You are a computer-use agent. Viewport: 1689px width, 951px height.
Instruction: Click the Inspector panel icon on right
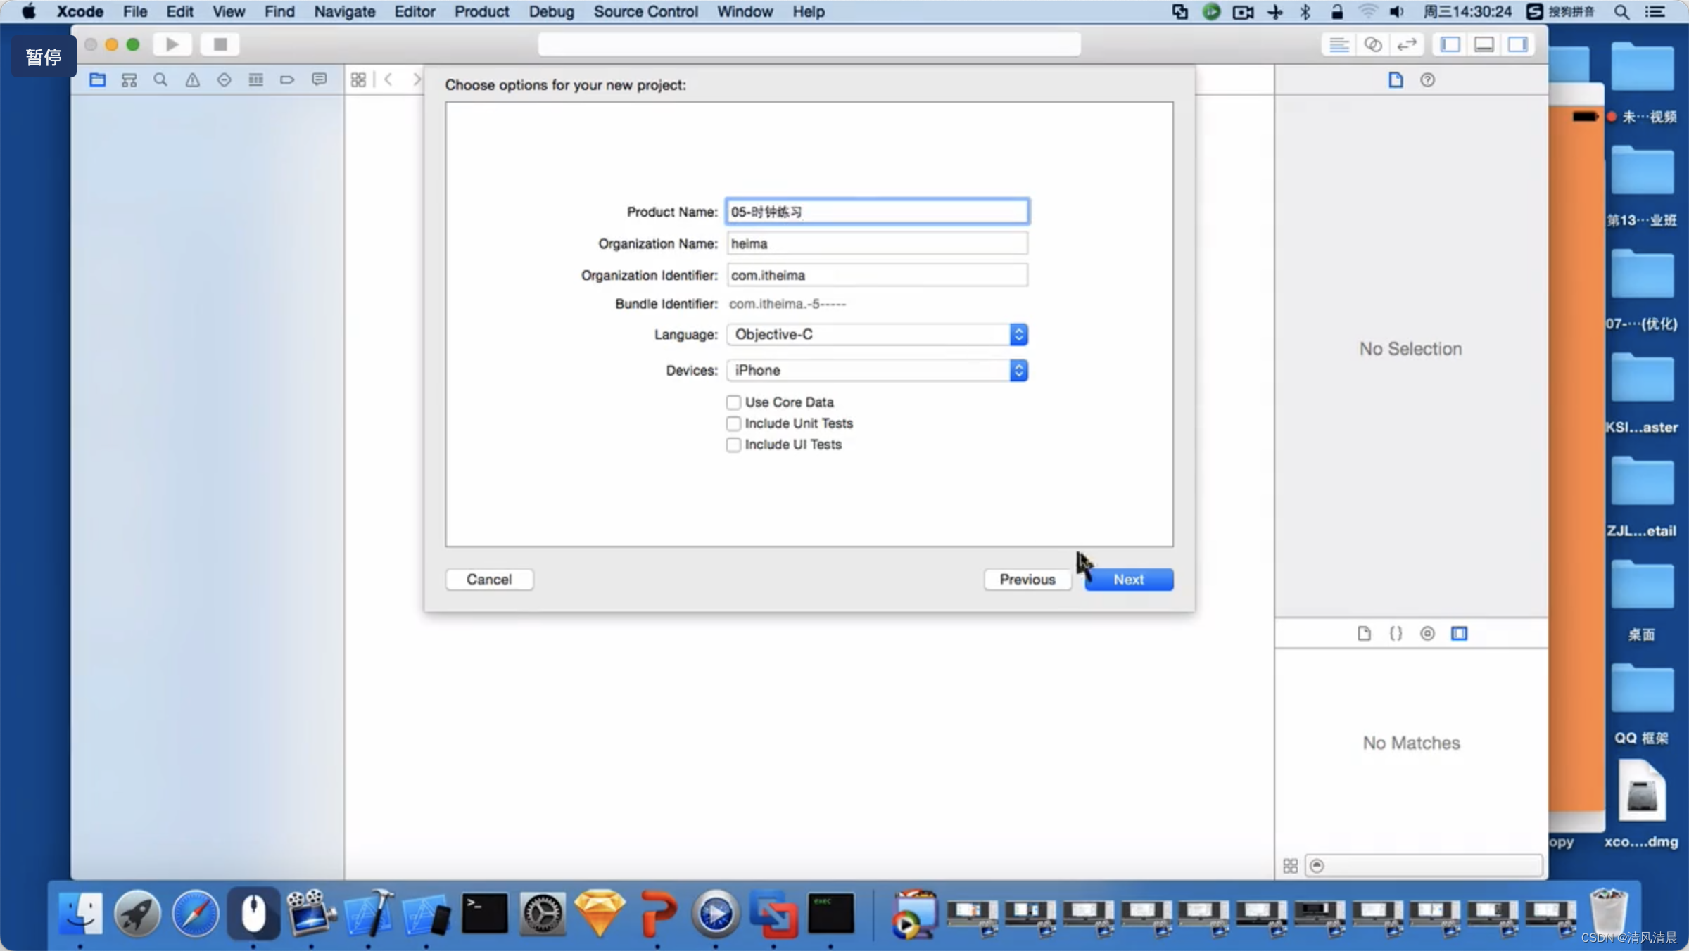pos(1519,44)
